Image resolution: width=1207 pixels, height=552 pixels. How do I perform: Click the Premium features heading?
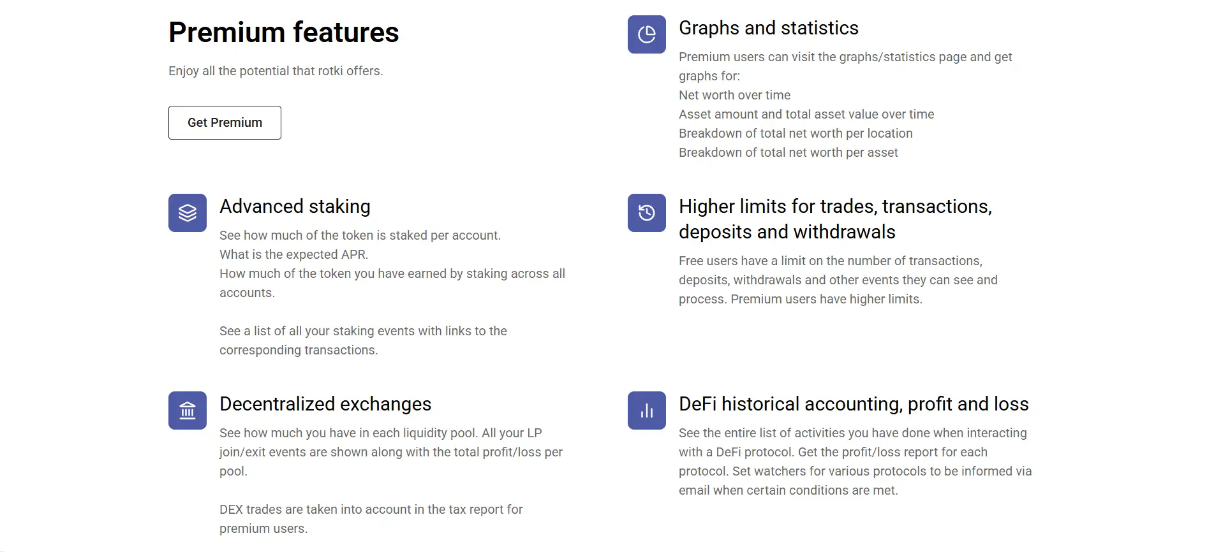tap(283, 33)
